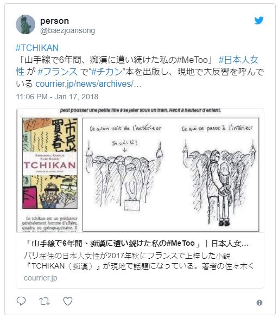Viewport: 279px width, 319px height.
Task: Click the TCHIKAN book cover image
Action: point(50,163)
